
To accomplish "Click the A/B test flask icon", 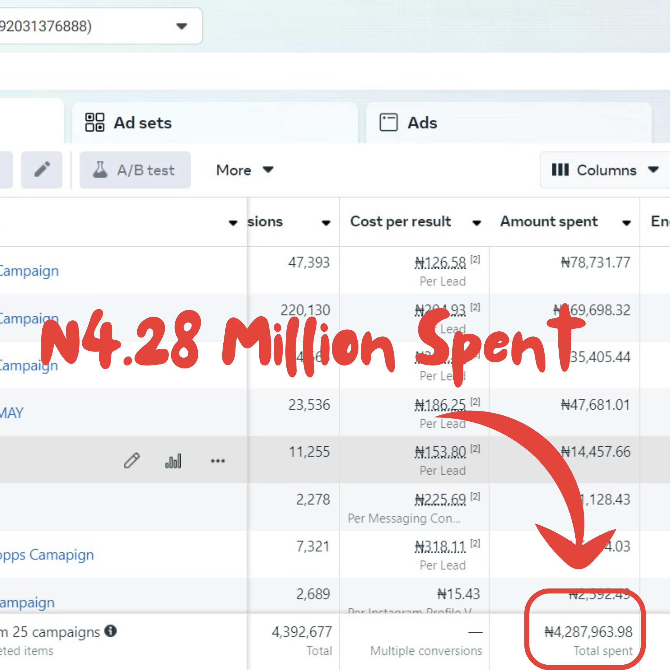I will tap(100, 169).
